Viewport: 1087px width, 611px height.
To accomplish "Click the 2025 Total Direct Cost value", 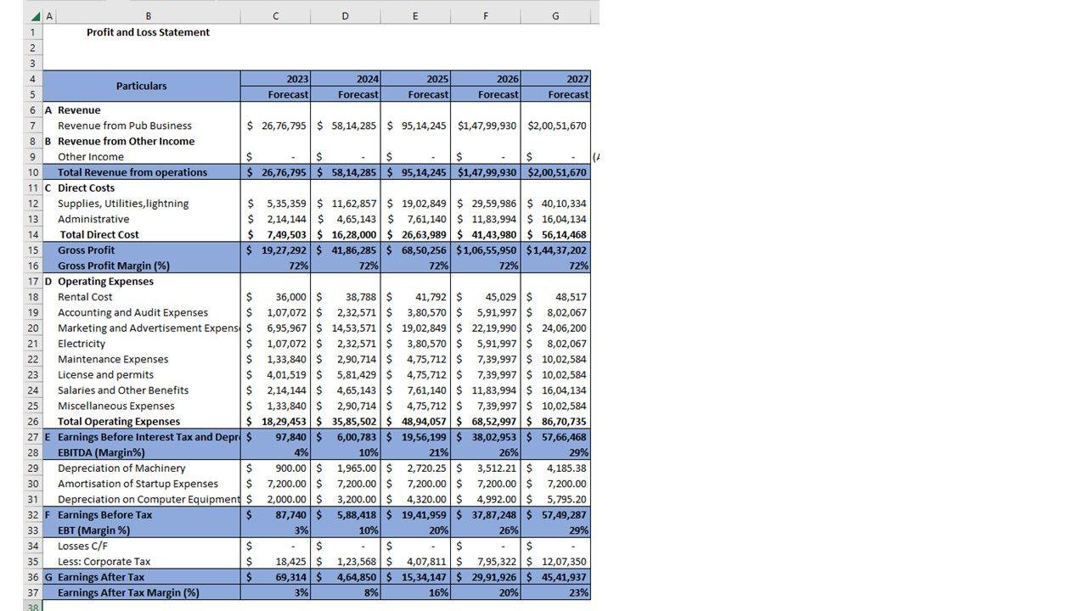I will 415,235.
